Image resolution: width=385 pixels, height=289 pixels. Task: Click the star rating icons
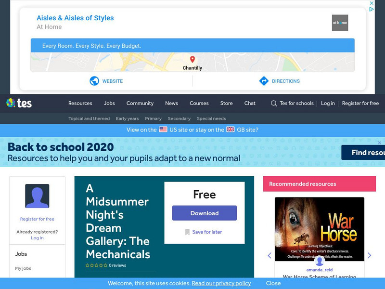click(x=96, y=265)
